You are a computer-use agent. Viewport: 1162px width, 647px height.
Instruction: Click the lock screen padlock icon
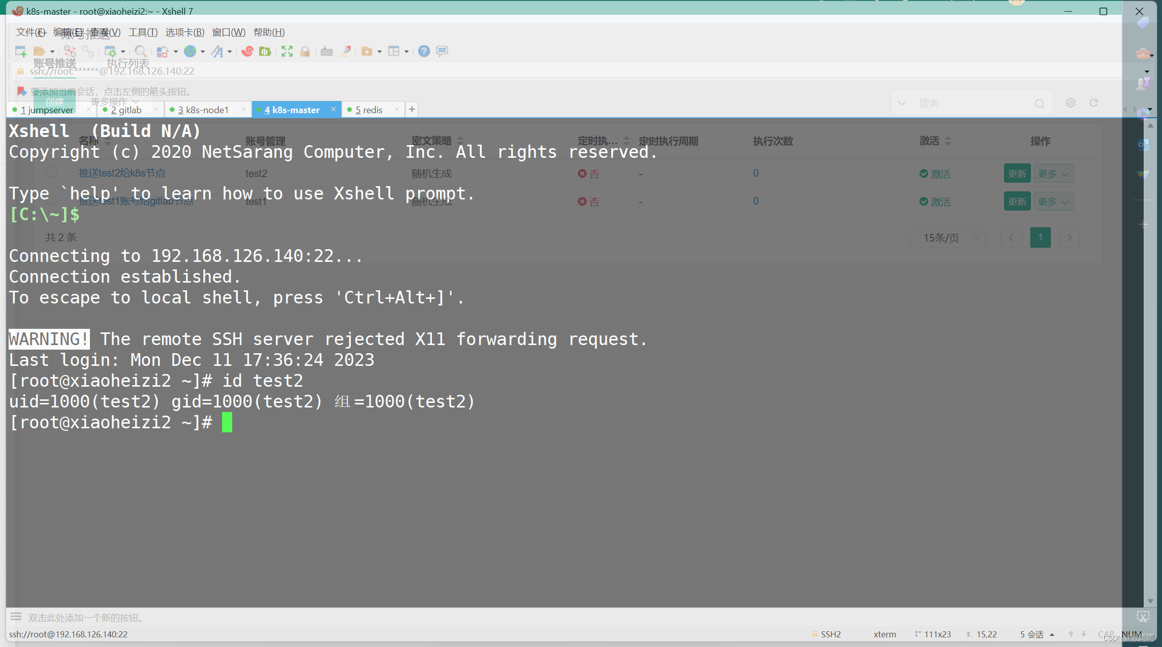tap(305, 51)
